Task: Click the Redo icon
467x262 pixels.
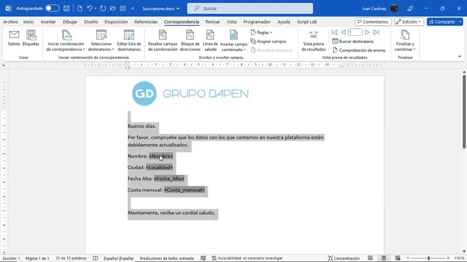Action: 103,8
